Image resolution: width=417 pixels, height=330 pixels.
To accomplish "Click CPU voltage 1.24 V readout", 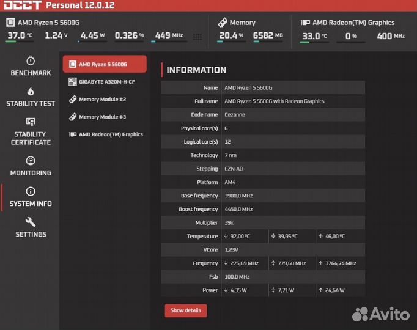I will click(56, 35).
